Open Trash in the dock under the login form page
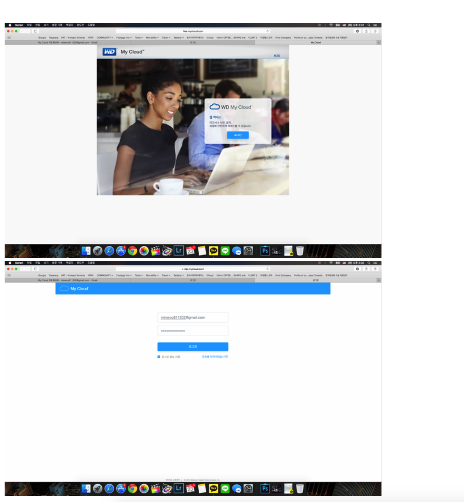Image resolution: width=464 pixels, height=502 pixels. 300,489
